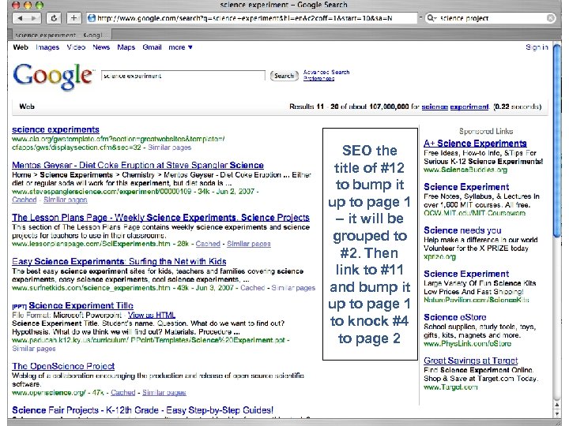This screenshot has height=426, width=569.
Task: Click the Search button
Action: coord(284,76)
